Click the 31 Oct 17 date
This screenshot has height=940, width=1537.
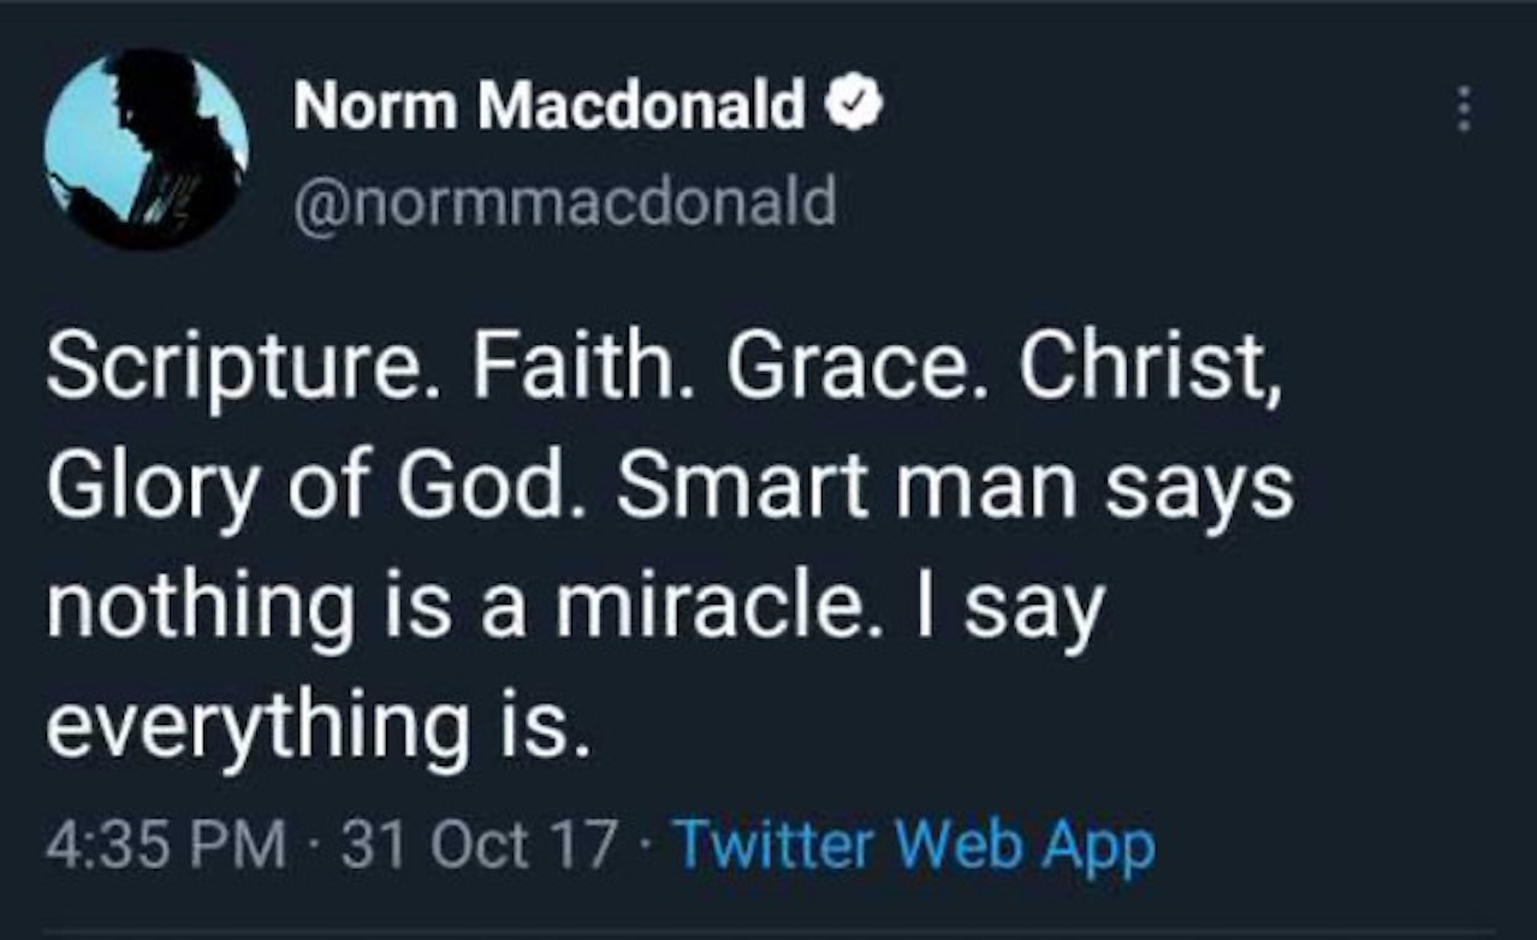point(479,844)
